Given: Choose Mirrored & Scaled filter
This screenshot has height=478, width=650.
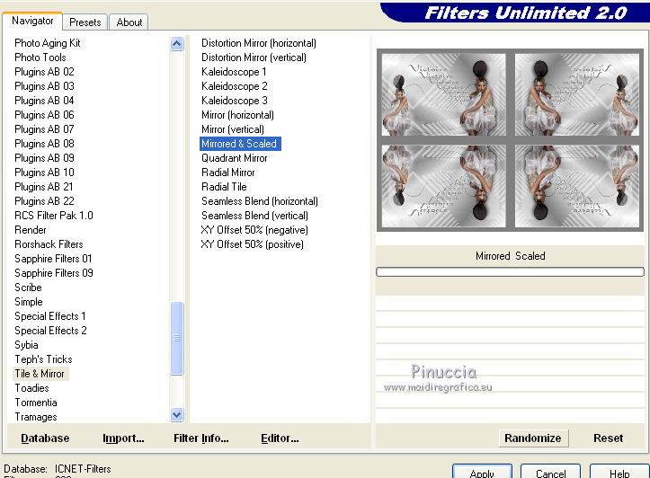Looking at the screenshot, I should 240,144.
